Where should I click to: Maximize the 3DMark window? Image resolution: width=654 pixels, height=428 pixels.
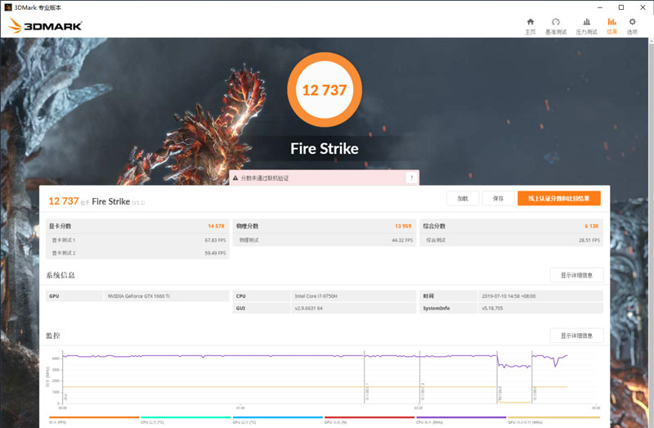621,7
